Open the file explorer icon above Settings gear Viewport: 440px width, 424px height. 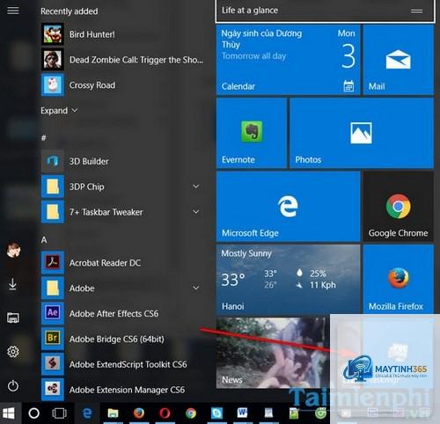point(13,318)
